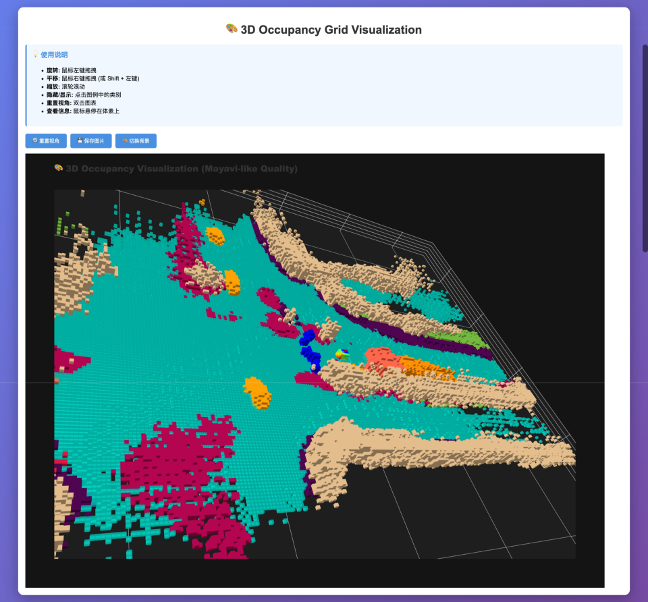The width and height of the screenshot is (648, 602).
Task: Toggle the background with 切换背景
Action: pyautogui.click(x=136, y=141)
